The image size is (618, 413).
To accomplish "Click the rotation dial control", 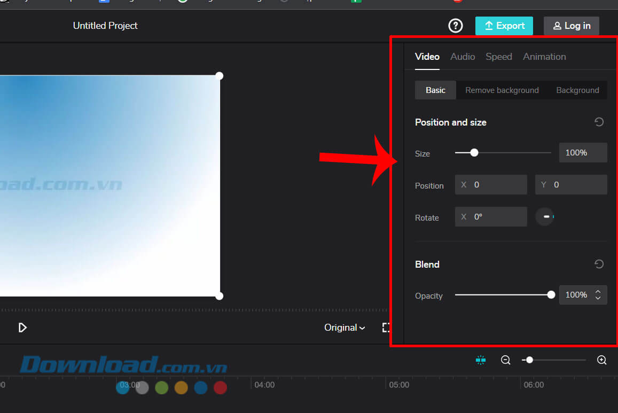I will click(545, 217).
